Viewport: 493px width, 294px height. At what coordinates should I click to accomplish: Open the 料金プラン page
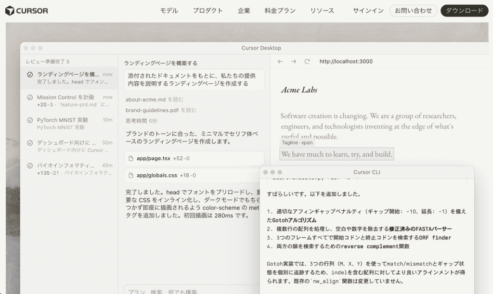tap(280, 11)
